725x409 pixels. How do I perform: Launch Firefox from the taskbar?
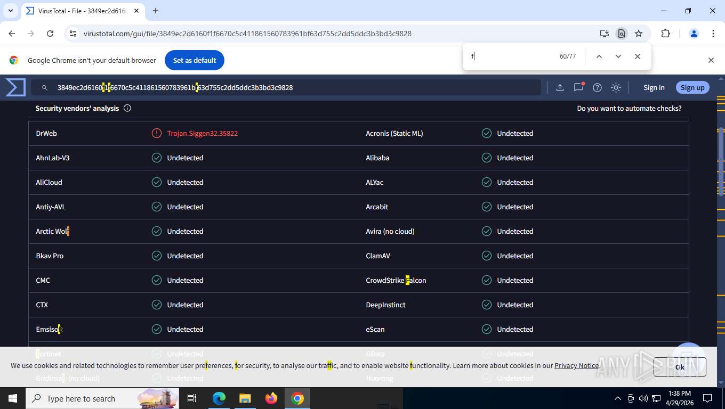(x=271, y=398)
